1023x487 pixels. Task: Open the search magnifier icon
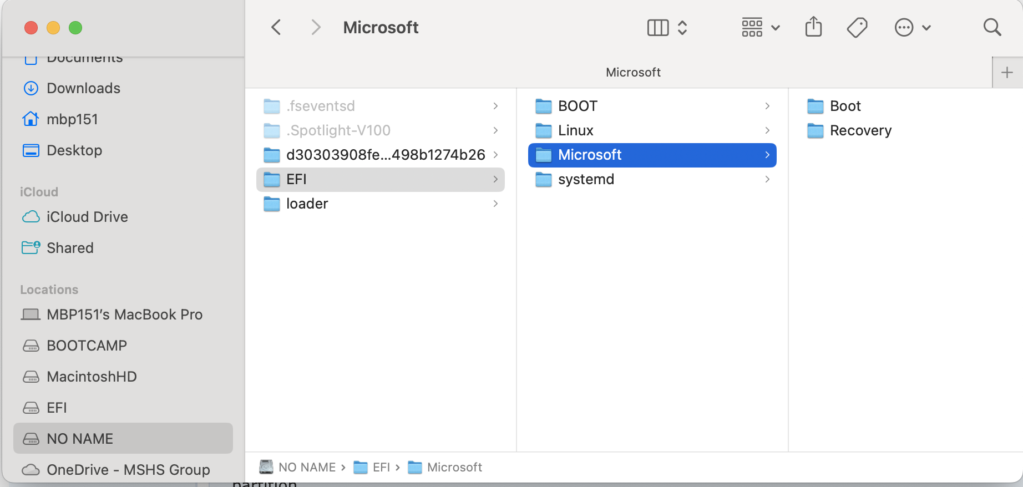(992, 27)
